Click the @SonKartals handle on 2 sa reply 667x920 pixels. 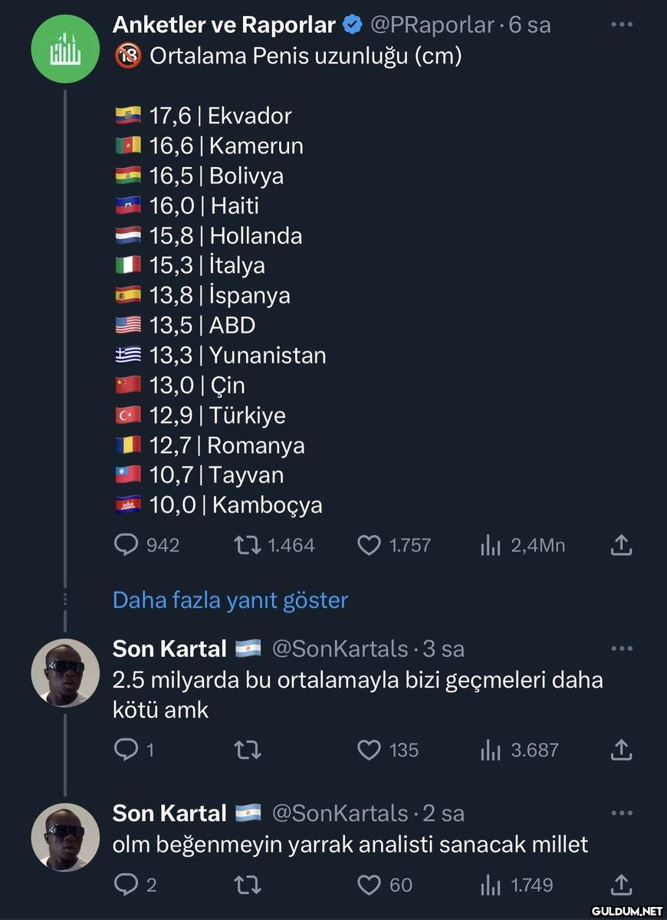pyautogui.click(x=340, y=813)
